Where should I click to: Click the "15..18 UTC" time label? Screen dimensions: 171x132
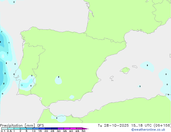pyautogui.click(x=142, y=125)
